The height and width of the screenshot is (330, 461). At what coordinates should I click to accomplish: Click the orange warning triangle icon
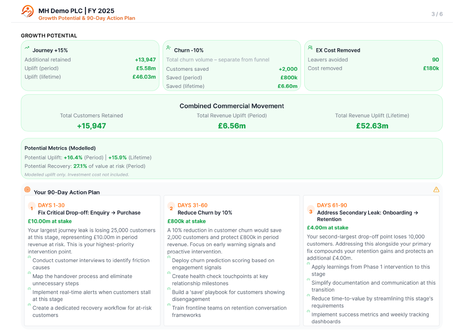pos(436,190)
